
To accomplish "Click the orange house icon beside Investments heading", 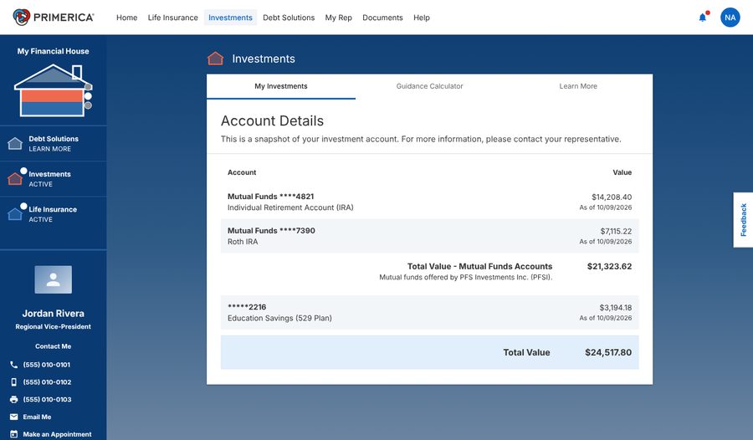I will (x=215, y=59).
